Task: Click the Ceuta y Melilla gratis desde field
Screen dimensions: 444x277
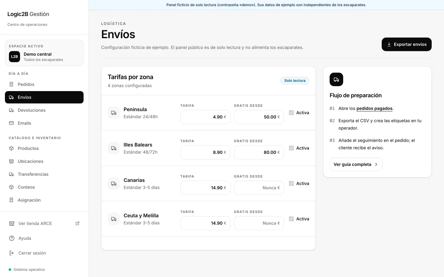Action: [x=259, y=223]
